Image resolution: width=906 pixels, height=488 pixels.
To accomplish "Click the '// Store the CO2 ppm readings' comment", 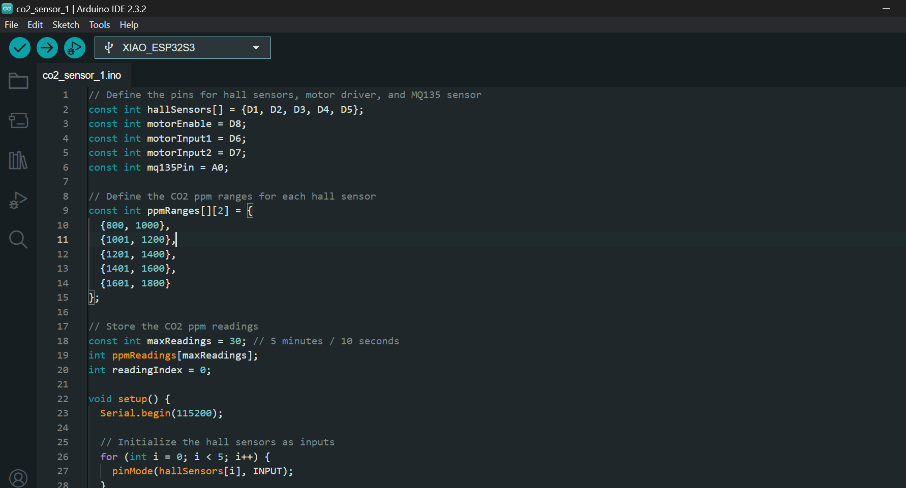I will [173, 327].
